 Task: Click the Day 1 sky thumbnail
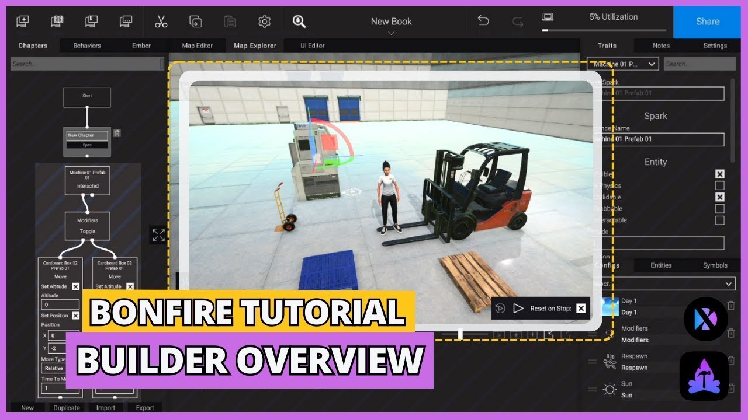click(610, 306)
